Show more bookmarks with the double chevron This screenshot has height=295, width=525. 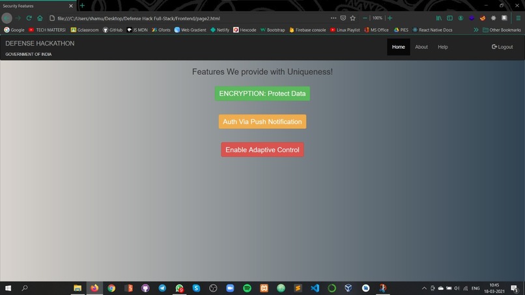tap(475, 30)
